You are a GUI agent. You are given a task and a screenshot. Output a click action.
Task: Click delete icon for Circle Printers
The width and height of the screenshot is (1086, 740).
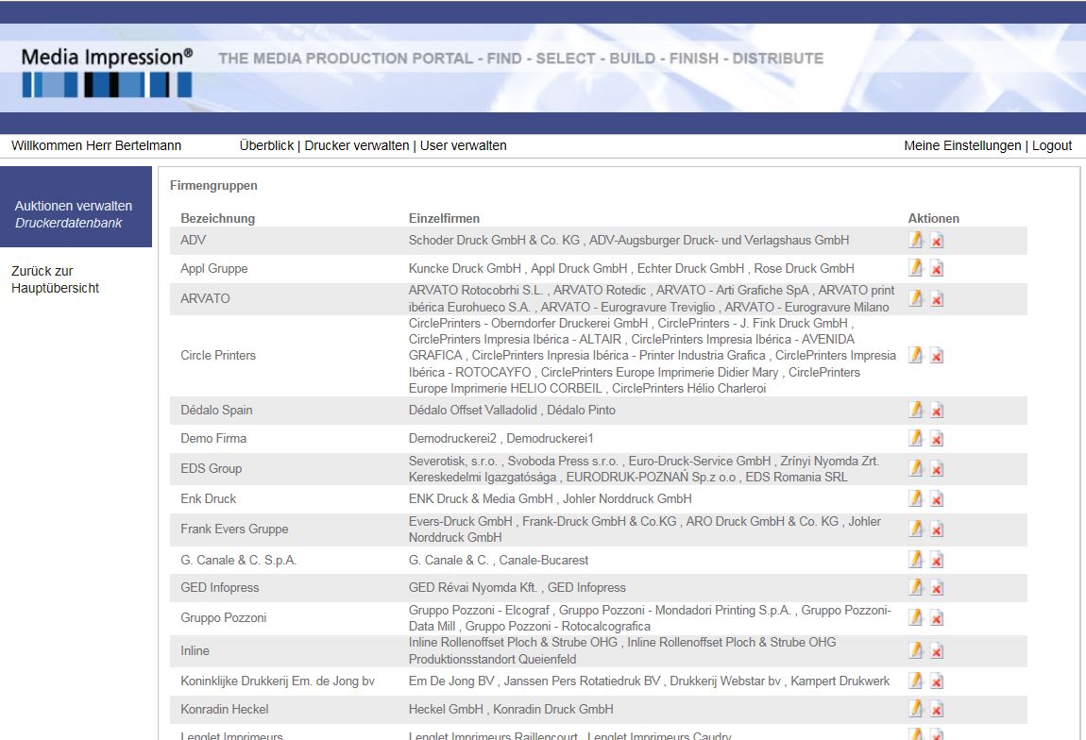937,356
